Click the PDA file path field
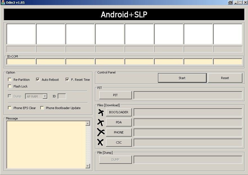 [188, 122]
